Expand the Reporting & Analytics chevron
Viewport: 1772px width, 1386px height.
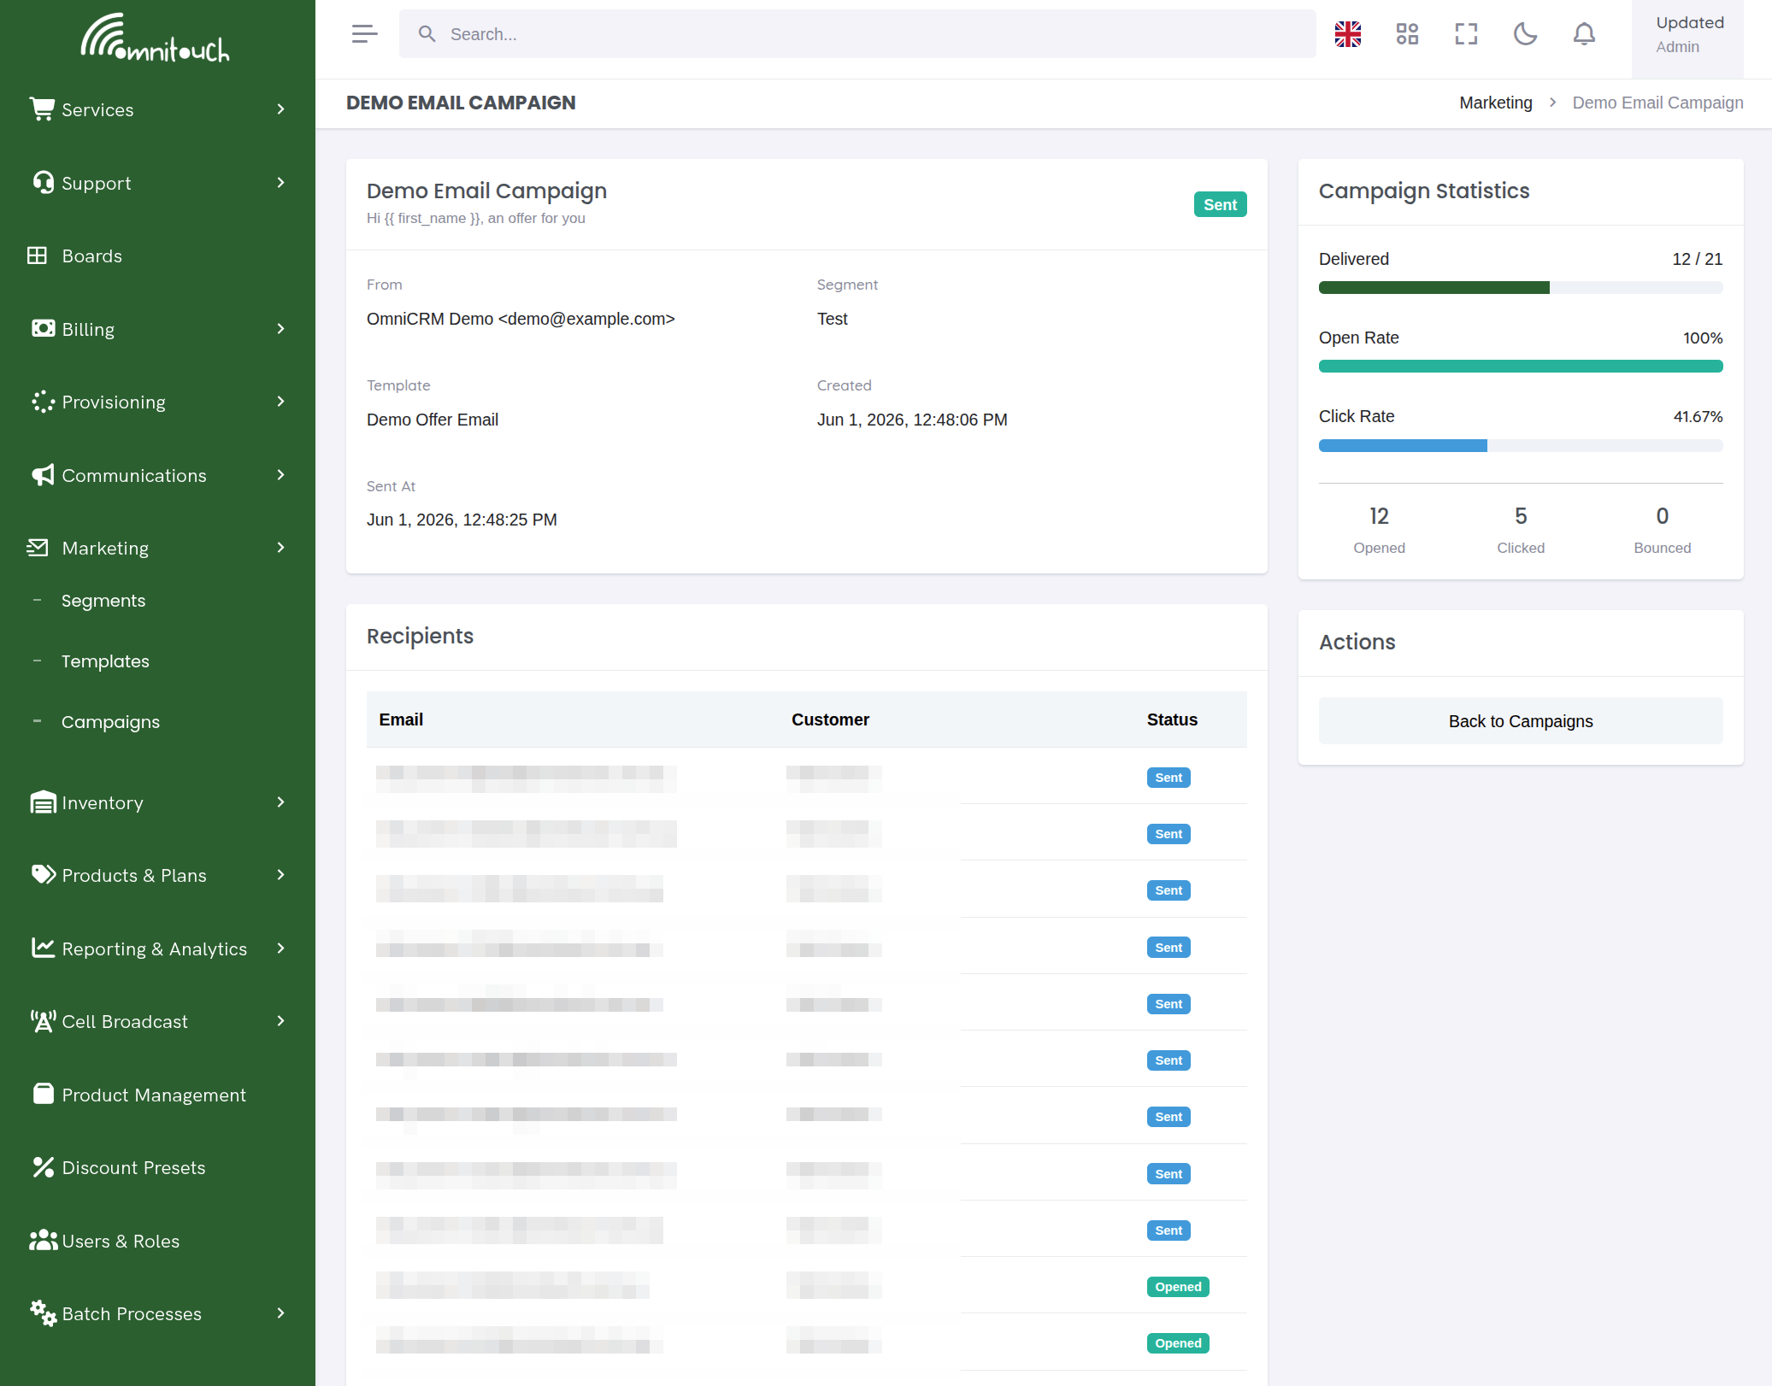(280, 948)
